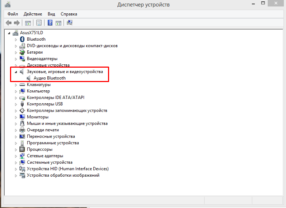Screen dimensions: 286x208
Task: Expand the Мониторы category arrow
Action: 16,117
